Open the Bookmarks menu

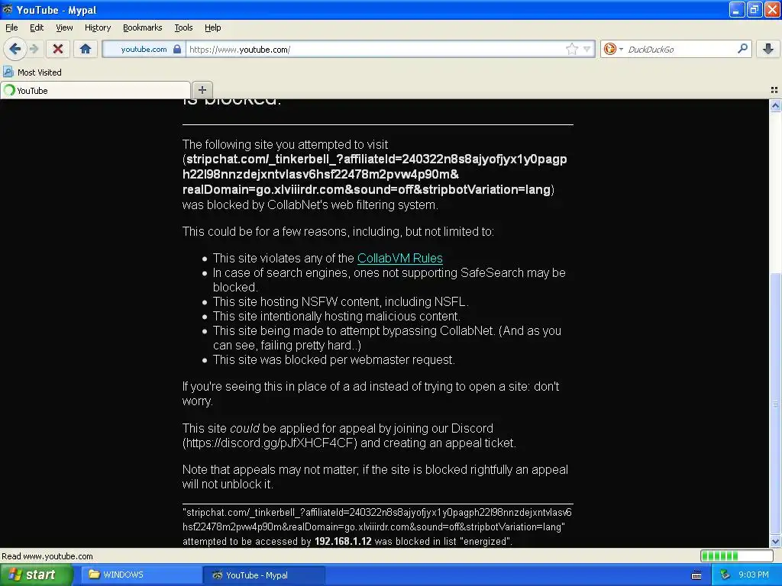click(x=142, y=27)
